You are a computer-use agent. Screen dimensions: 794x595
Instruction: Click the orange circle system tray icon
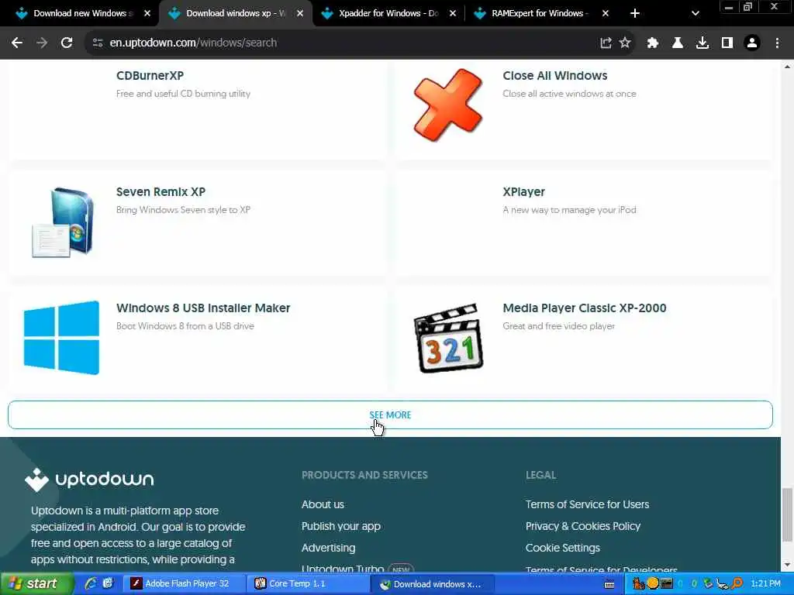click(653, 583)
